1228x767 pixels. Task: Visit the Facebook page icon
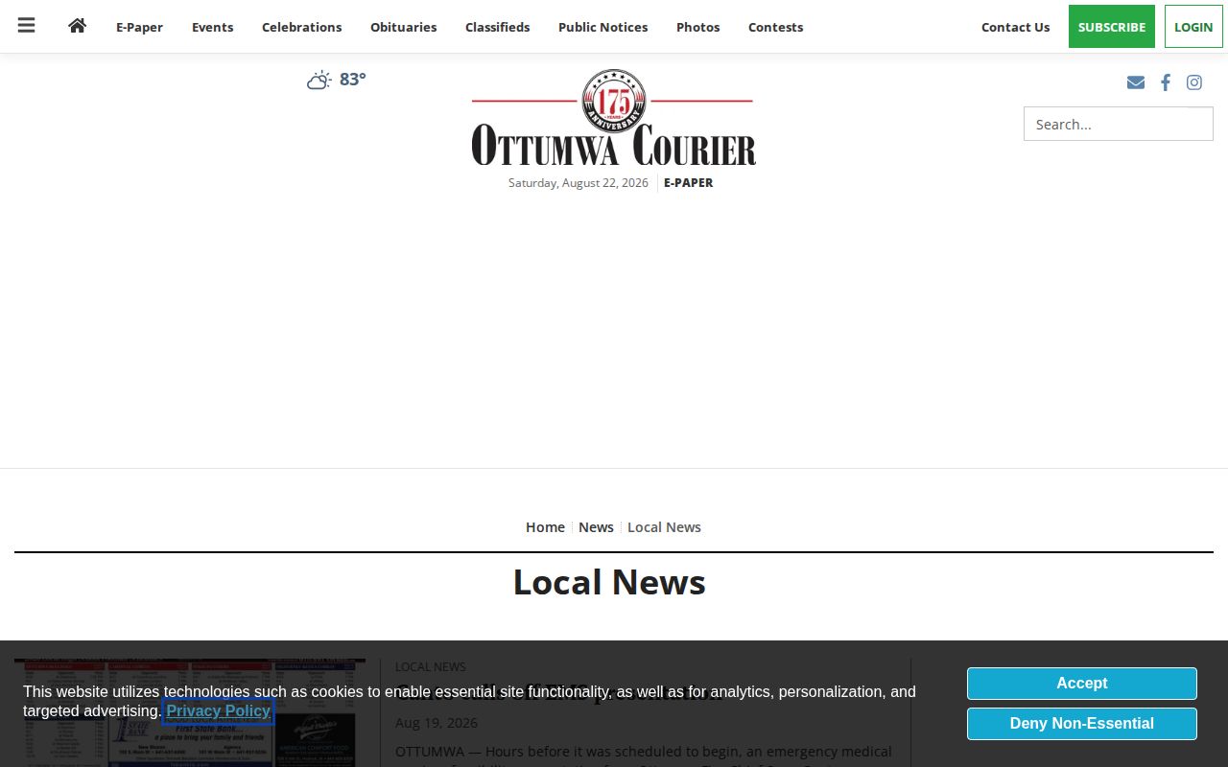point(1165,82)
